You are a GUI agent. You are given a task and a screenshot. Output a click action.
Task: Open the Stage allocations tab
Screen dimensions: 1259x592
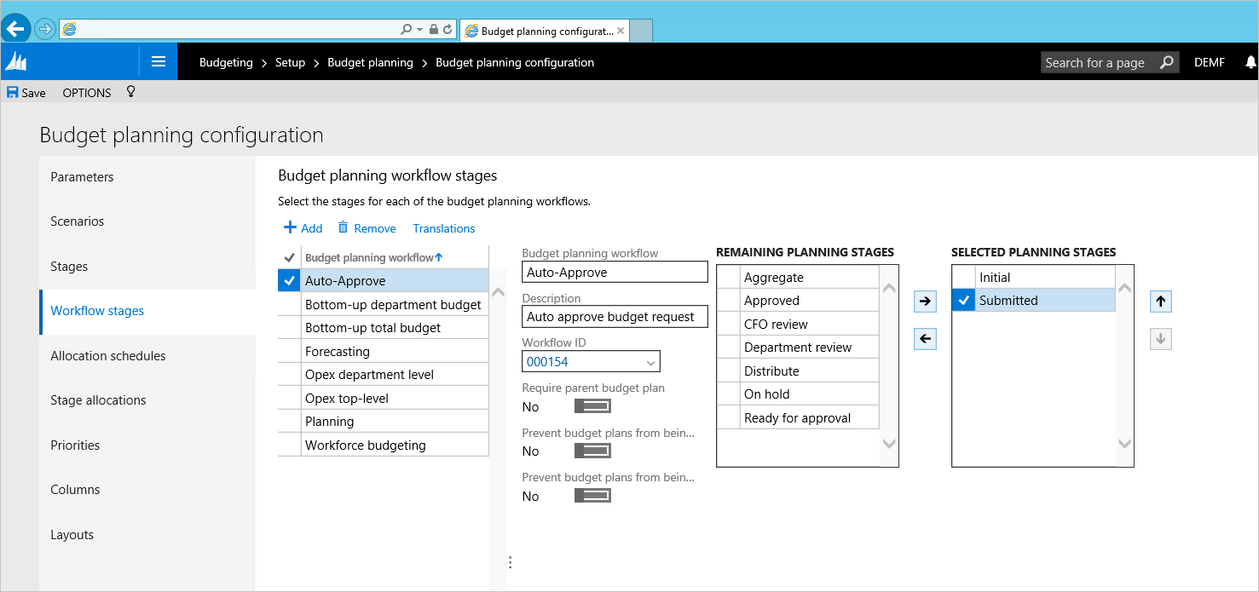[98, 400]
